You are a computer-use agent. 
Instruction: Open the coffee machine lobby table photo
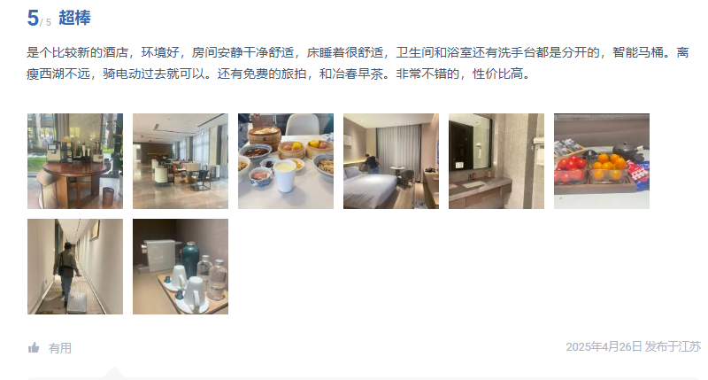click(75, 161)
